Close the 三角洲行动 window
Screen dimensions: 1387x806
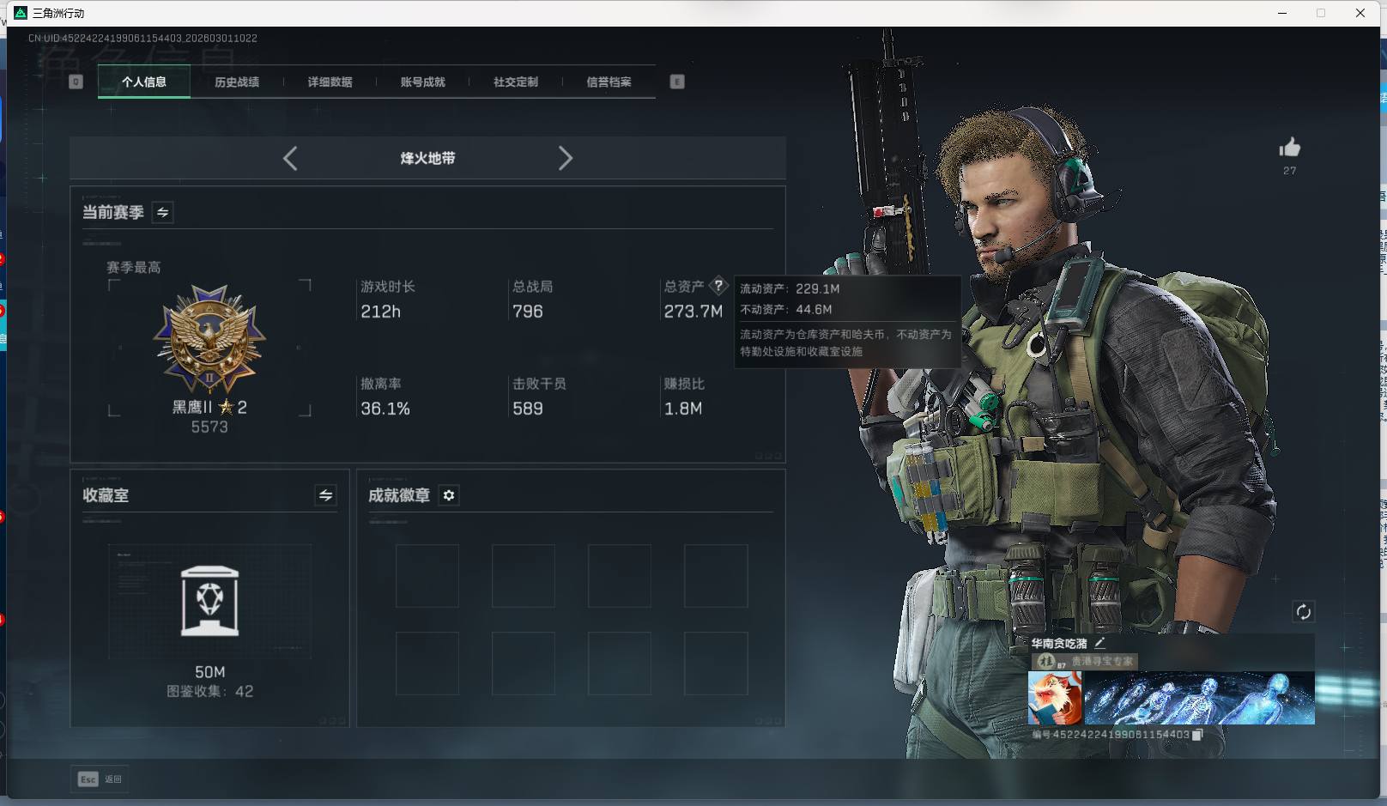click(1360, 13)
